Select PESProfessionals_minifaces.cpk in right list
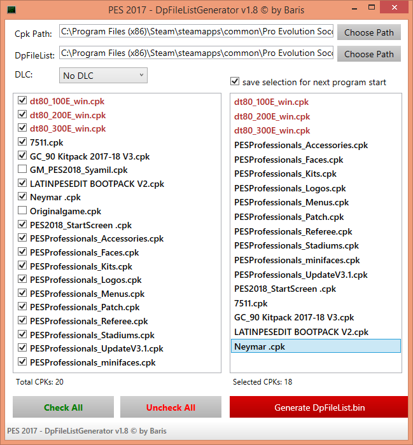This screenshot has height=445, width=413. coord(316,260)
